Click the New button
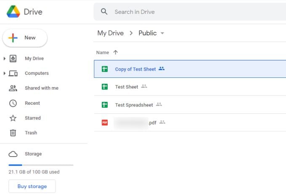The height and width of the screenshot is (194, 286). coord(25,38)
